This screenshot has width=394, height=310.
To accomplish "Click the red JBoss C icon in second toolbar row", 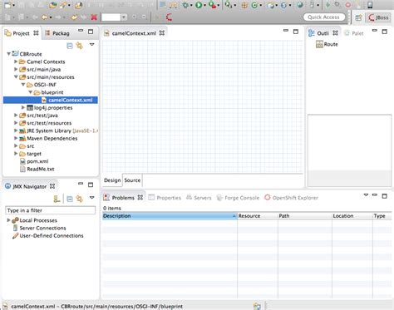I will pyautogui.click(x=169, y=17).
